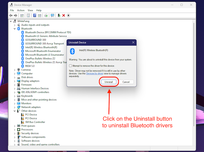Collapse the WhiteFang root node
The height and width of the screenshot is (152, 204).
(11, 21)
